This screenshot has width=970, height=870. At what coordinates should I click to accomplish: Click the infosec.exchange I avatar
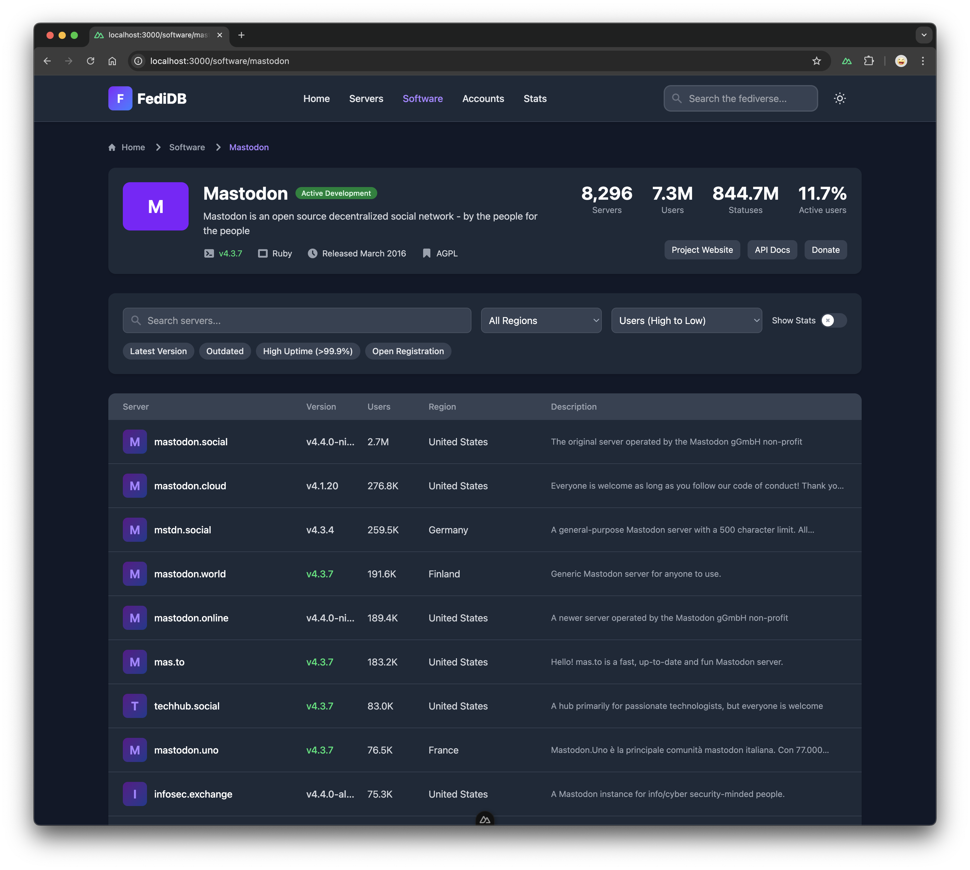point(135,794)
